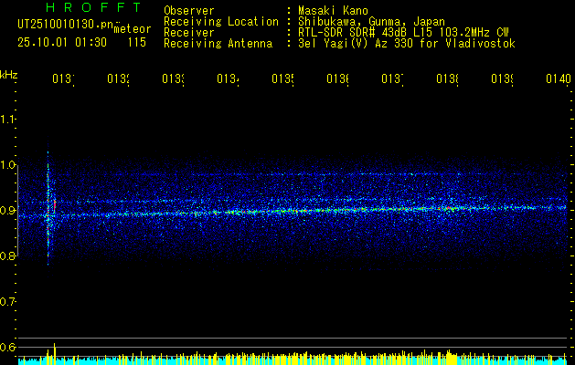The width and height of the screenshot is (575, 365).
Task: Click the 0136 time marker
Action: pos(337,78)
